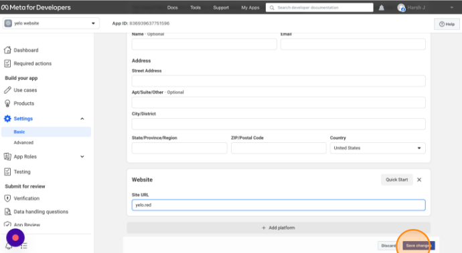
Task: Open My Apps in top navigation
Action: 250,7
